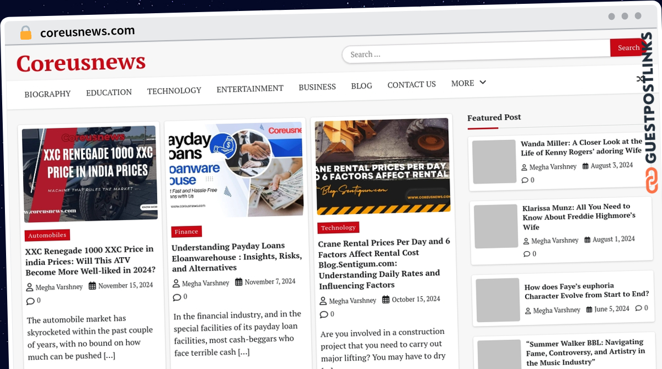Read the Wanda Miller featured post title
Image resolution: width=662 pixels, height=369 pixels.
(x=582, y=146)
